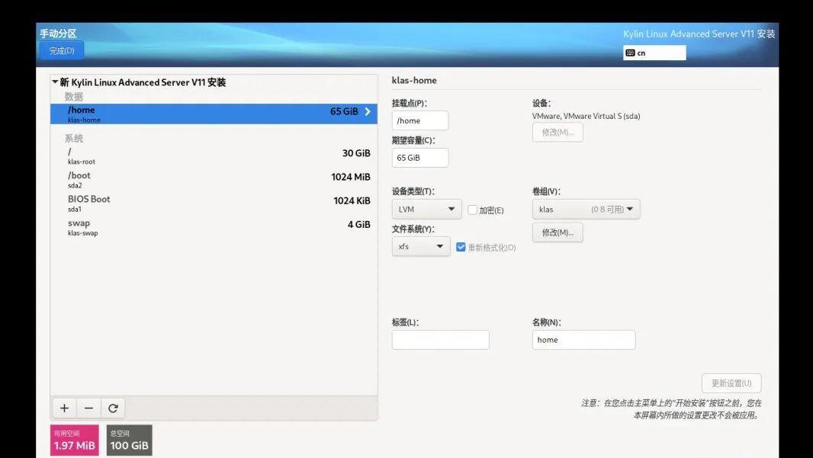Collapse the Kylin Linux Advanced Server install tree
The width and height of the screenshot is (813, 458).
click(54, 82)
